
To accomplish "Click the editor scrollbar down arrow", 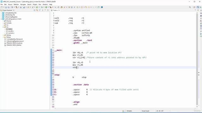I will [x=197, y=107].
